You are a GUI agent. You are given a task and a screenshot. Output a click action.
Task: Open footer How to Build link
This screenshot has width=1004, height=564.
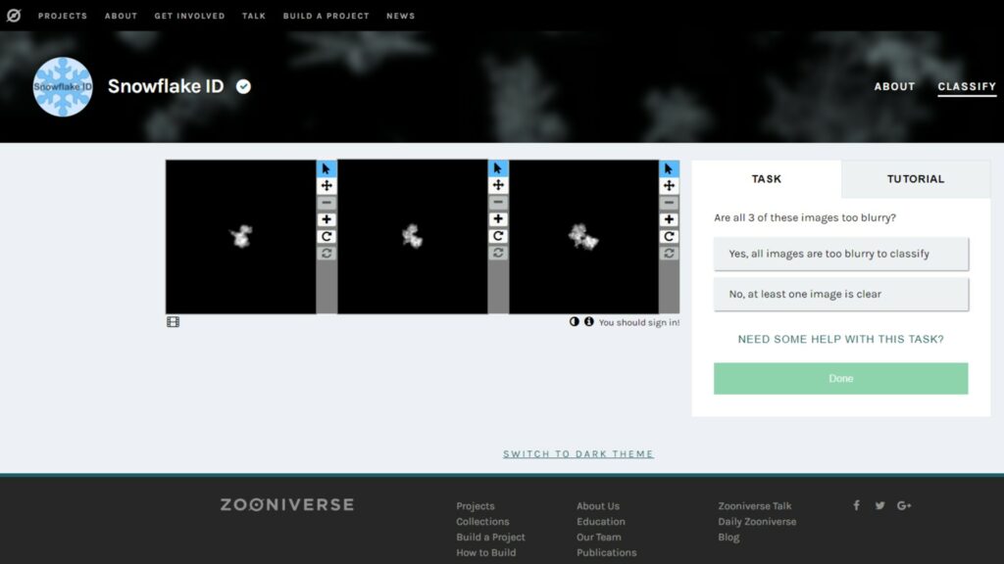(486, 552)
